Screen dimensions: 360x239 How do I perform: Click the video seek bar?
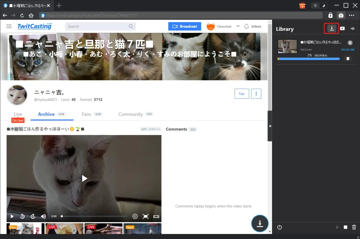pyautogui.click(x=94, y=216)
